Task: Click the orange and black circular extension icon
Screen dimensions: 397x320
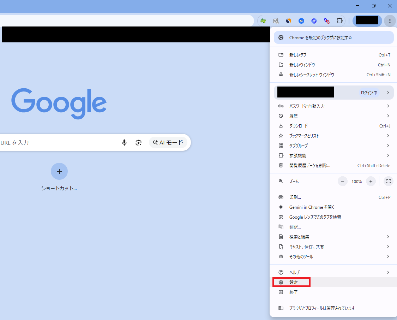Action: pyautogui.click(x=289, y=21)
